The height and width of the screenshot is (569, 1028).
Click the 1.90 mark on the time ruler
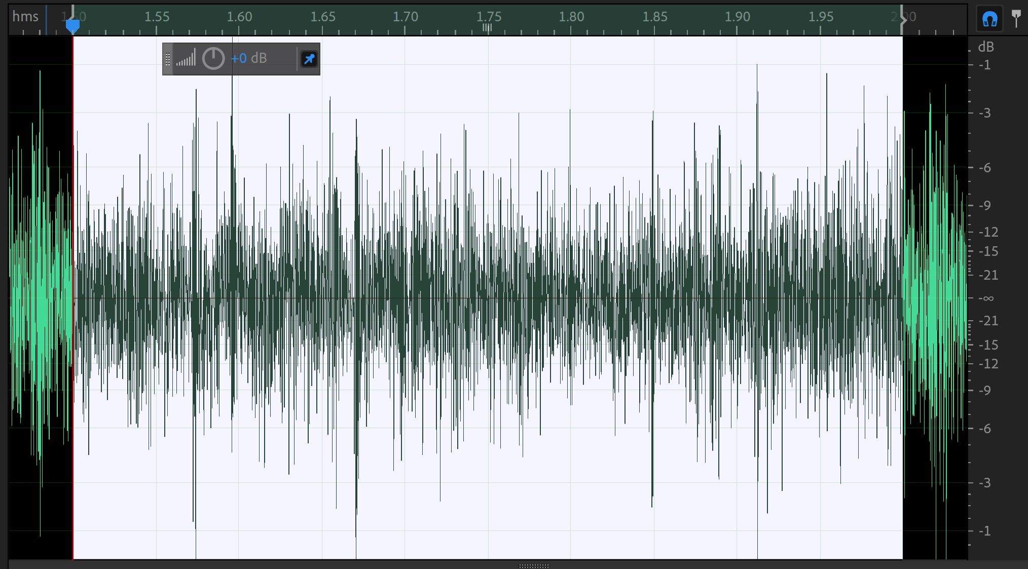[737, 17]
